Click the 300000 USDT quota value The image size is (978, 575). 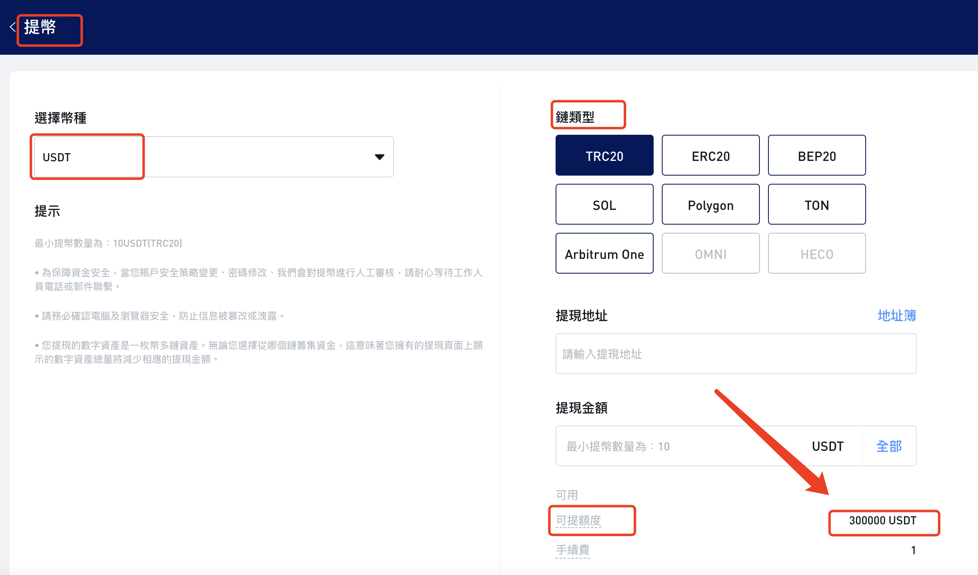(882, 521)
